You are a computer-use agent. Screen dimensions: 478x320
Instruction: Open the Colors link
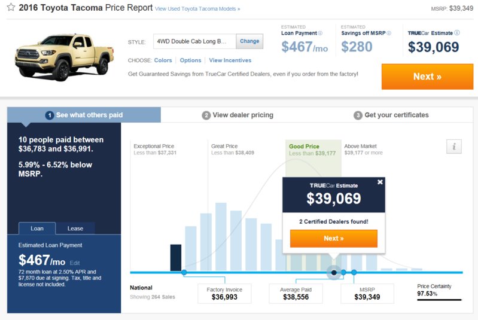[163, 60]
